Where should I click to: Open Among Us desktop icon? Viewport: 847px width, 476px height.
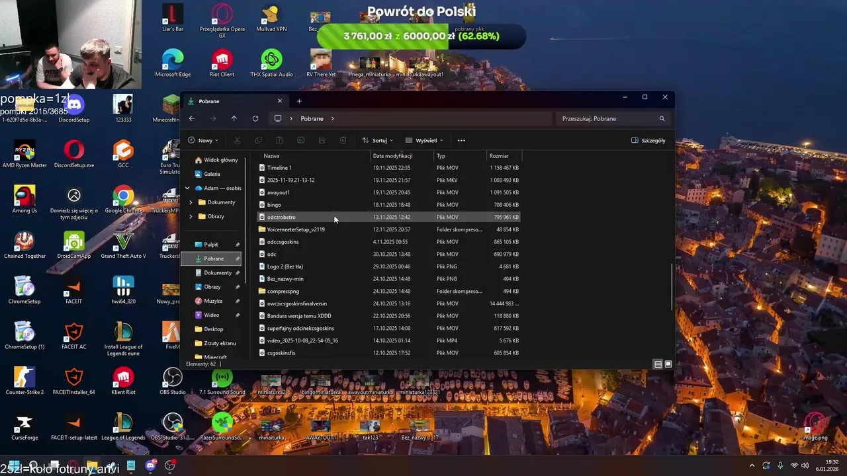(24, 200)
